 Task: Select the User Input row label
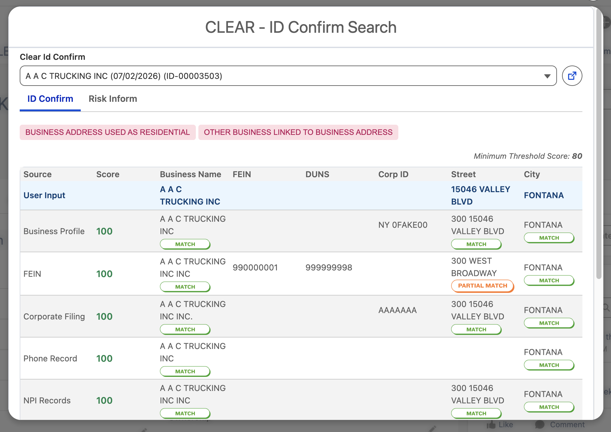[x=44, y=195]
